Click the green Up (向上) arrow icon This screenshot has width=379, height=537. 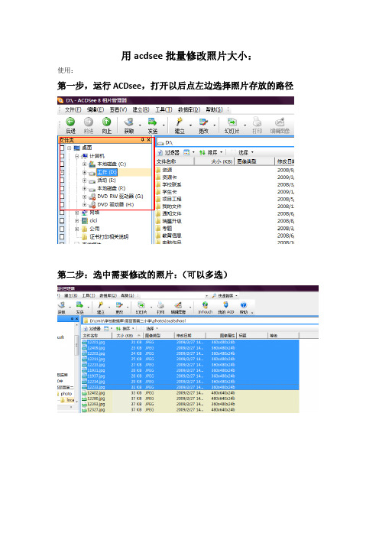tap(106, 122)
